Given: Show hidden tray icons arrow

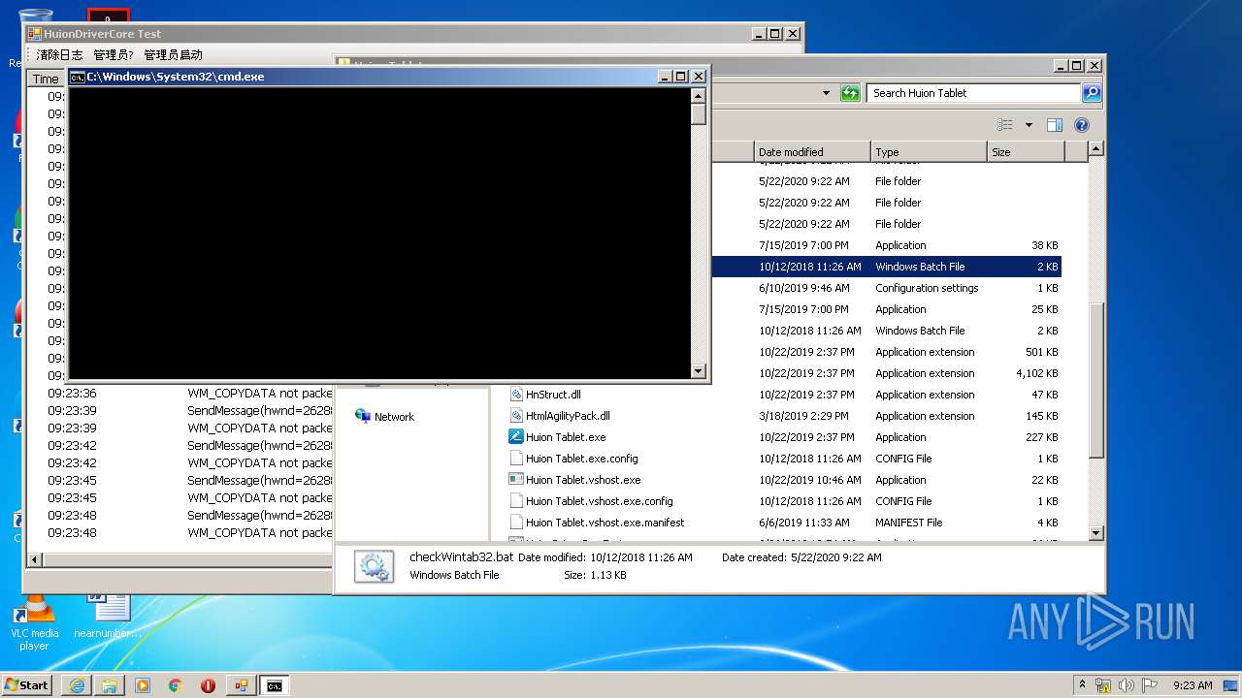Looking at the screenshot, I should [1083, 684].
